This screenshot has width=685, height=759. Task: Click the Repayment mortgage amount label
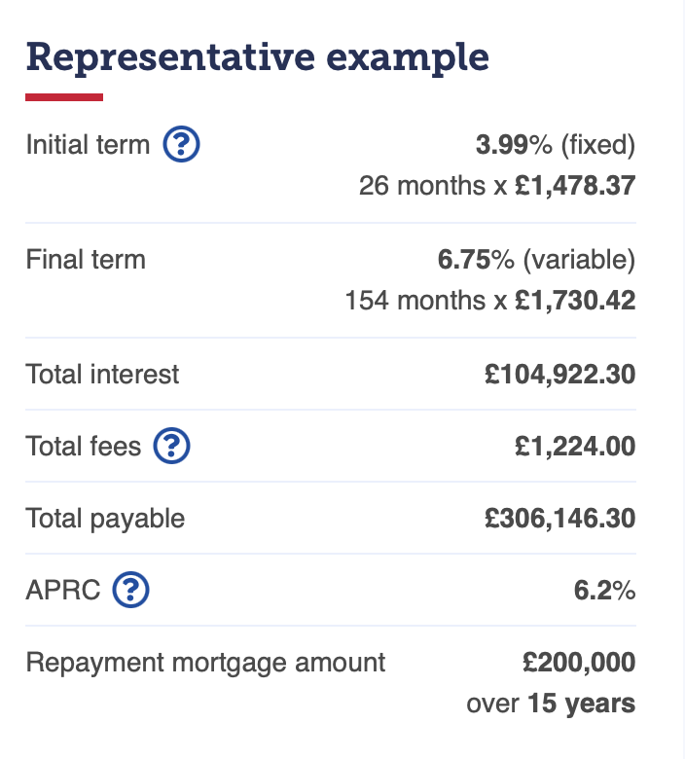pos(205,663)
